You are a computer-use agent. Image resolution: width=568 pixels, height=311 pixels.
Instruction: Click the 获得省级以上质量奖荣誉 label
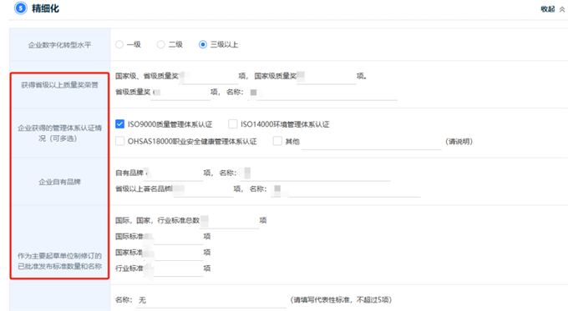click(x=60, y=85)
